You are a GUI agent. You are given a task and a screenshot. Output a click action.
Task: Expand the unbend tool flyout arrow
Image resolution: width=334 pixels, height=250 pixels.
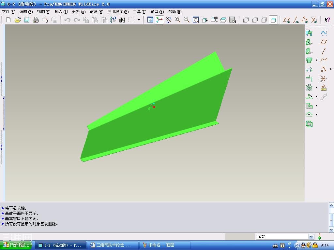pos(316,96)
